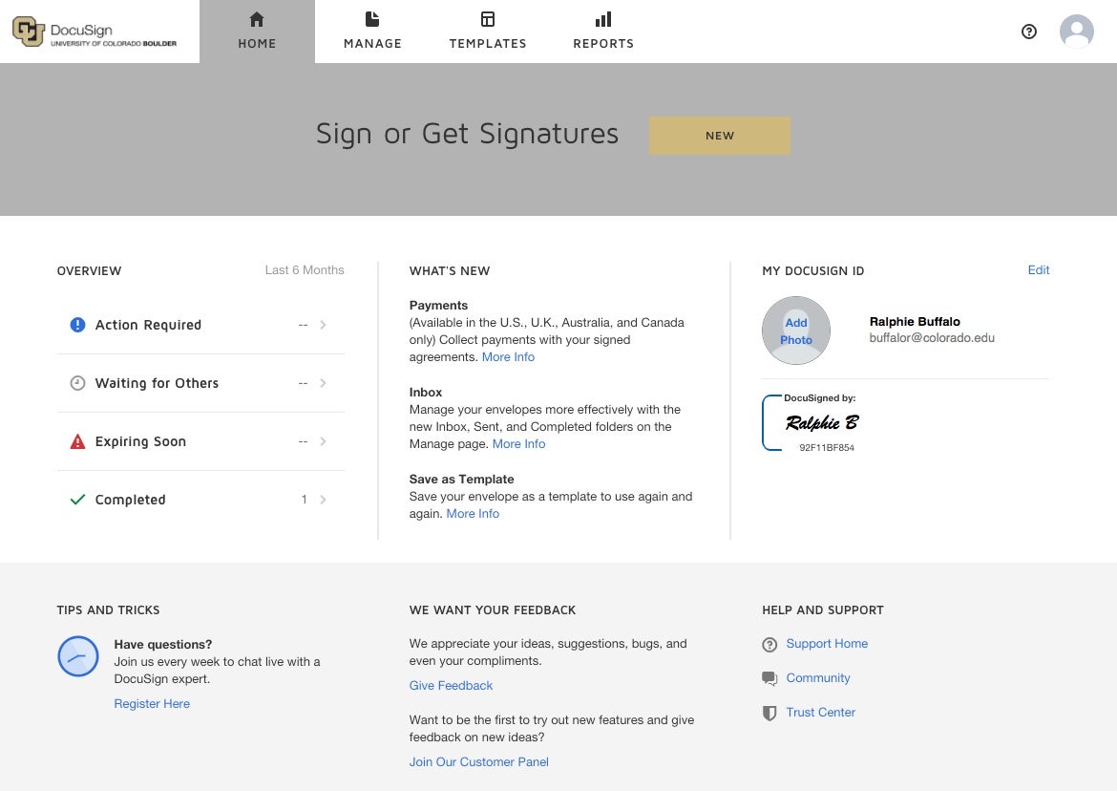
Task: Open the Register Here link
Action: coord(152,704)
